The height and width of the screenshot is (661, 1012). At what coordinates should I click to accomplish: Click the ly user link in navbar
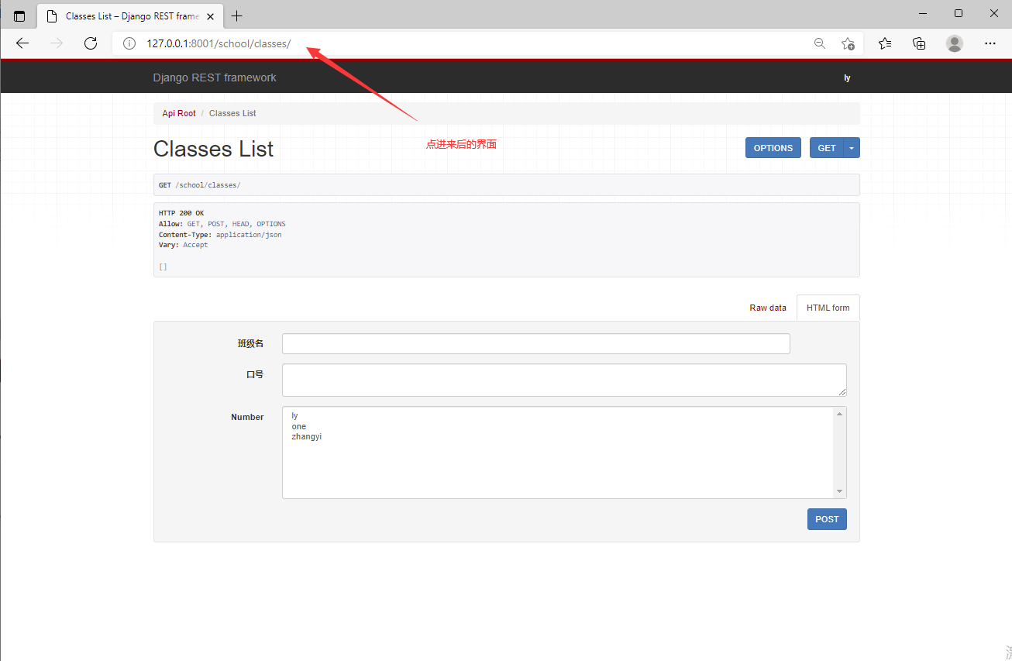[848, 77]
